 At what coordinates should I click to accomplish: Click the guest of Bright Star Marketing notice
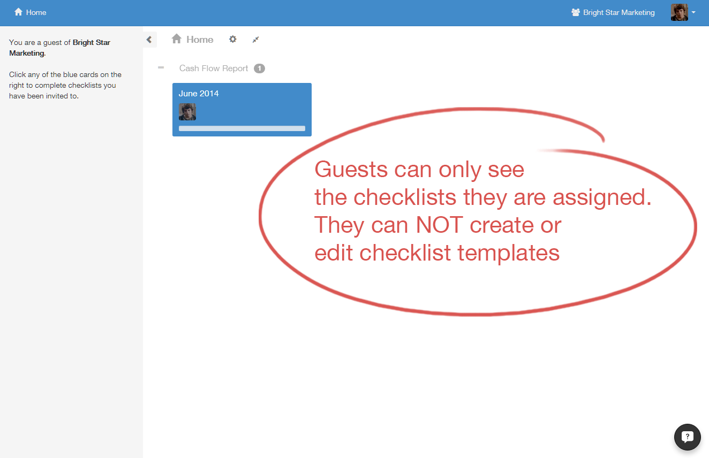(59, 48)
